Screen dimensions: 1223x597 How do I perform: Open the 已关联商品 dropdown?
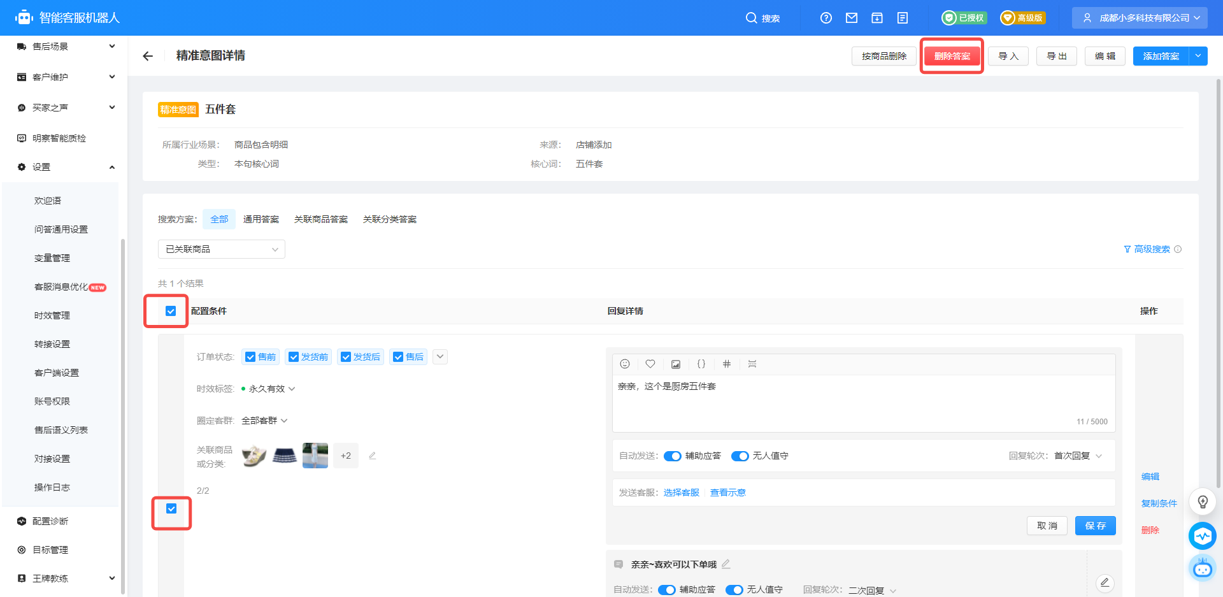(222, 249)
